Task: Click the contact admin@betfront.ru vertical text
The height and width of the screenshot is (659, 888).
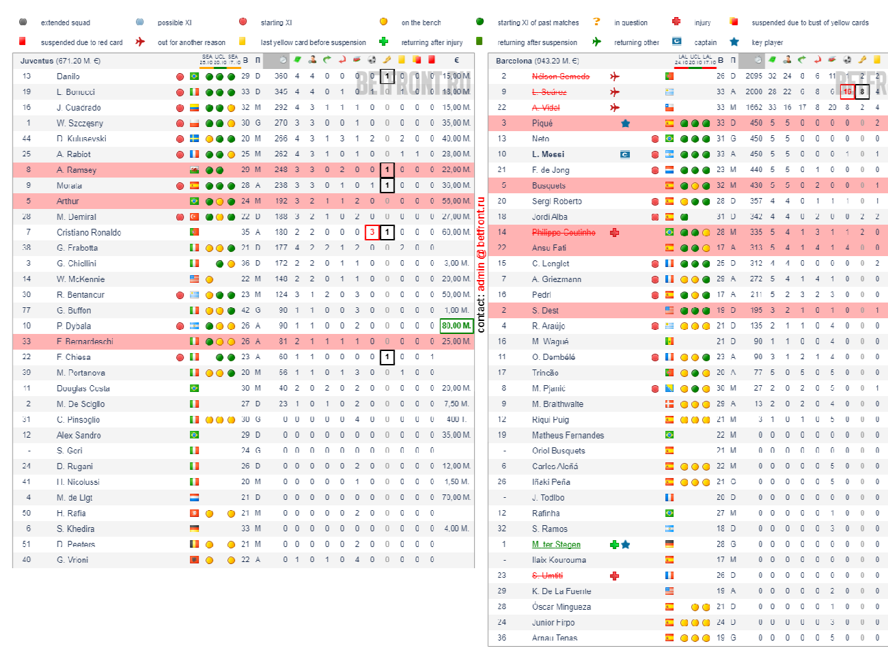Action: [481, 265]
